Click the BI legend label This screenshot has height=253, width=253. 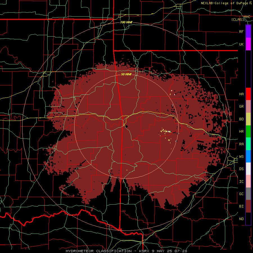tap(241, 206)
